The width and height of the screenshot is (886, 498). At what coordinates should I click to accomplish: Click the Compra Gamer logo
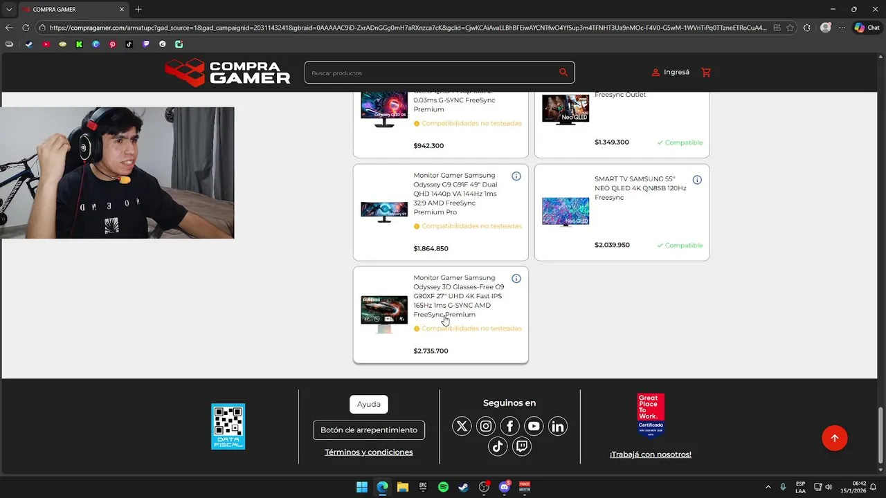pos(228,72)
